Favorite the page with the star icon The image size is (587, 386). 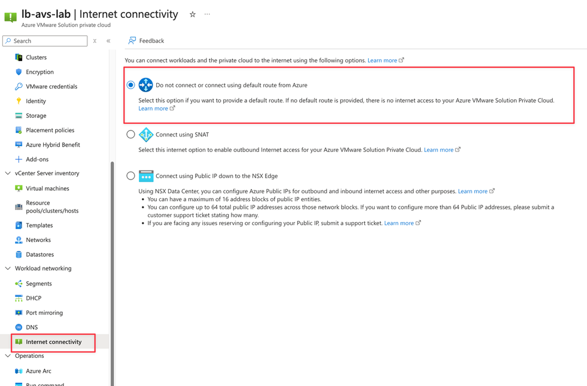pos(193,14)
